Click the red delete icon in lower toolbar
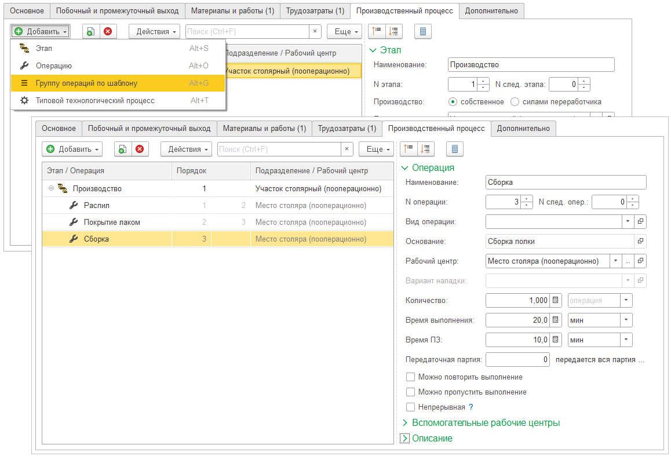This screenshot has width=671, height=456. 140,149
